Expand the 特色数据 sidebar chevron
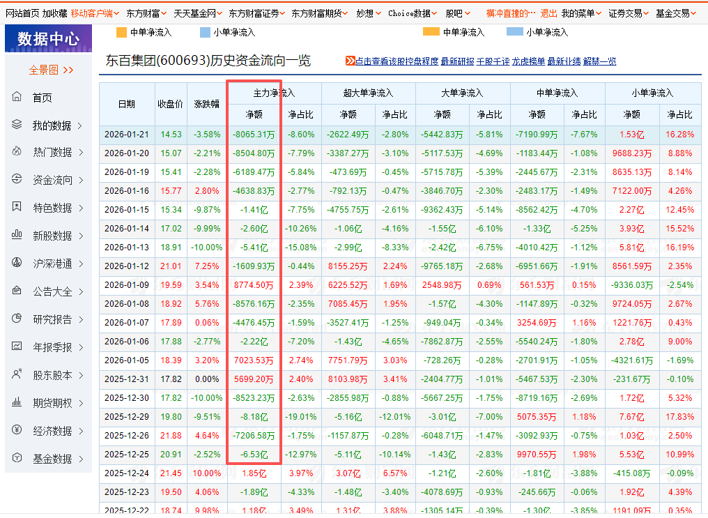Screen dimensions: 708x518 [81, 208]
